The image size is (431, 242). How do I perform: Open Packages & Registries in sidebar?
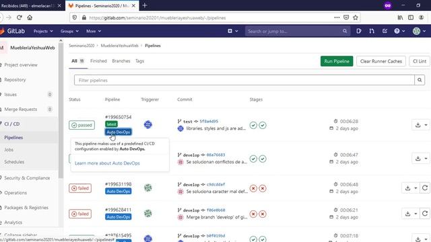[x=26, y=208]
